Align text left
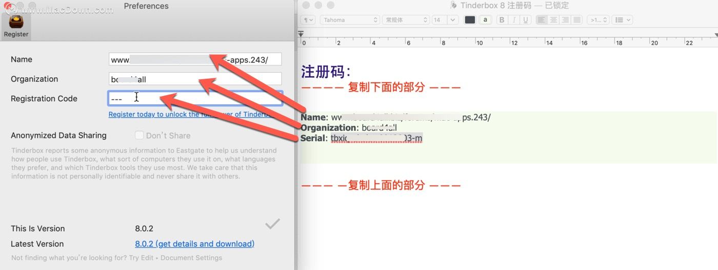 click(x=542, y=20)
